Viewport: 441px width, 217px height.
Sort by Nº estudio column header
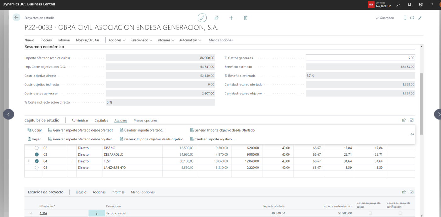[47, 206]
